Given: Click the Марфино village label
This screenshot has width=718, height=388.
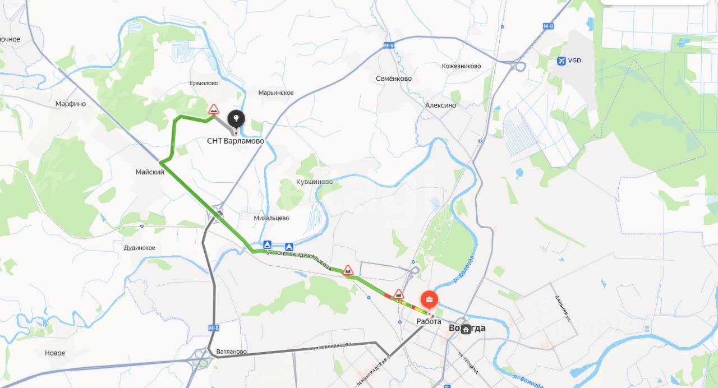Looking at the screenshot, I should pyautogui.click(x=71, y=104).
